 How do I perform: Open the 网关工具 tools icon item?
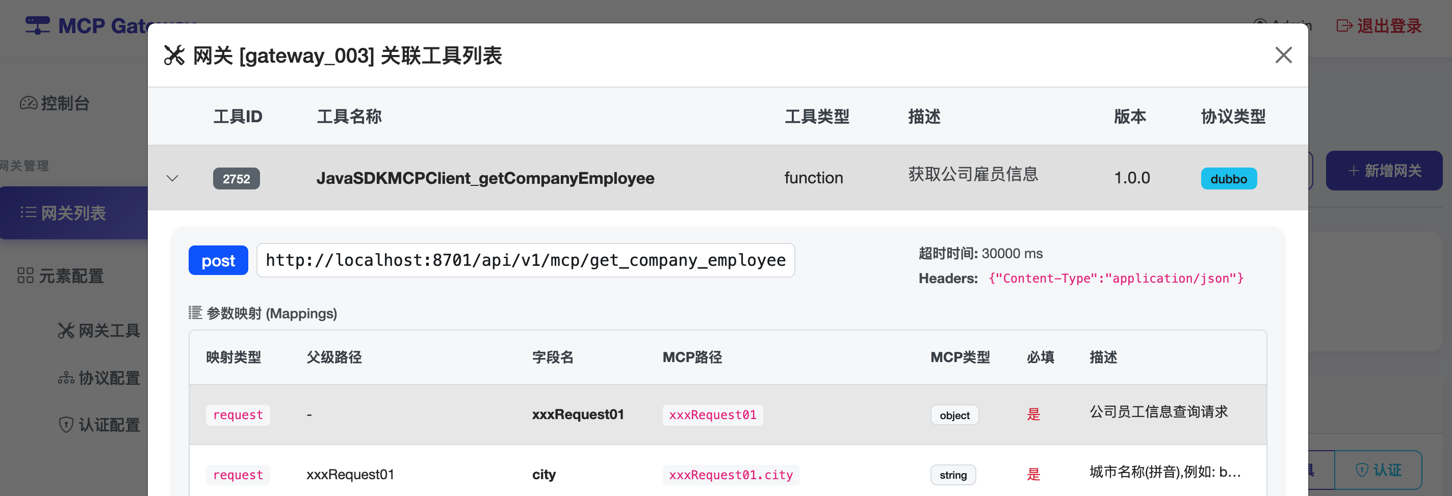pos(66,330)
